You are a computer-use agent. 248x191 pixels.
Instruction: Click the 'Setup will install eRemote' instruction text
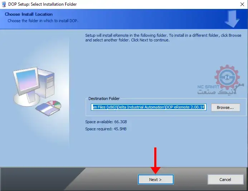tap(163, 37)
